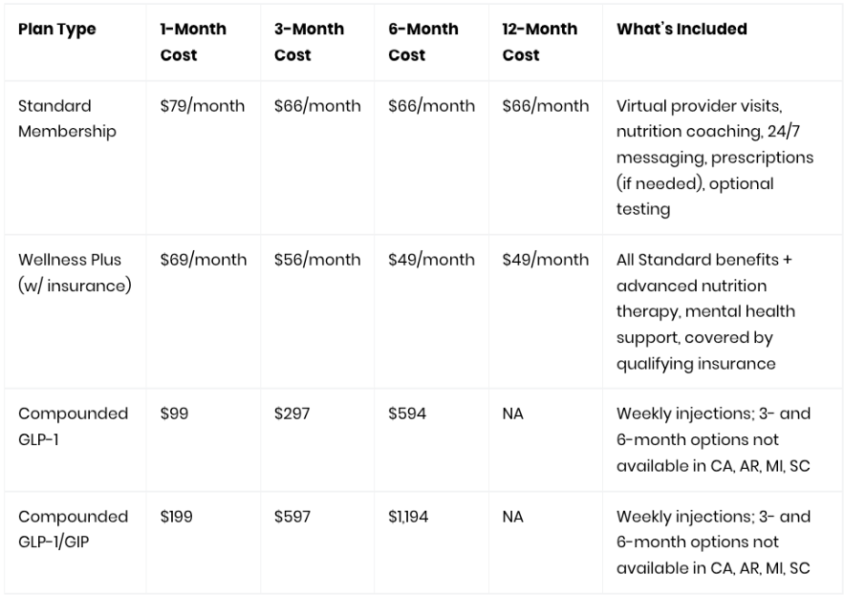Screen dimensions: 844x595
Task: Select the $69/month price cell
Action: [x=203, y=260]
